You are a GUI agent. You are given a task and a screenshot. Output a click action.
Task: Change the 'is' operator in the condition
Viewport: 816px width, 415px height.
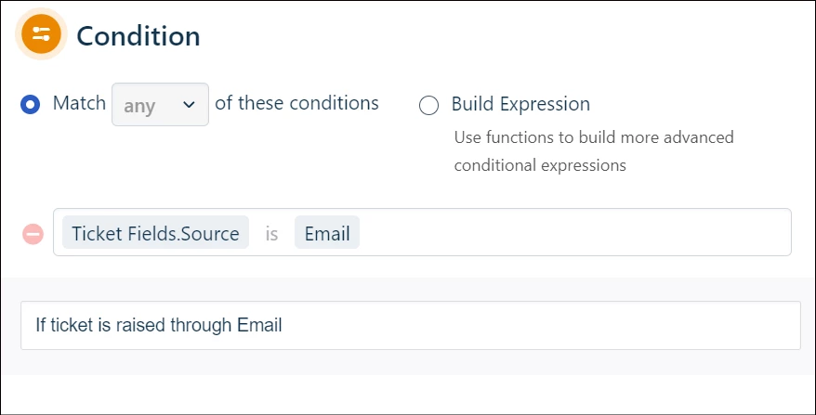click(x=271, y=234)
